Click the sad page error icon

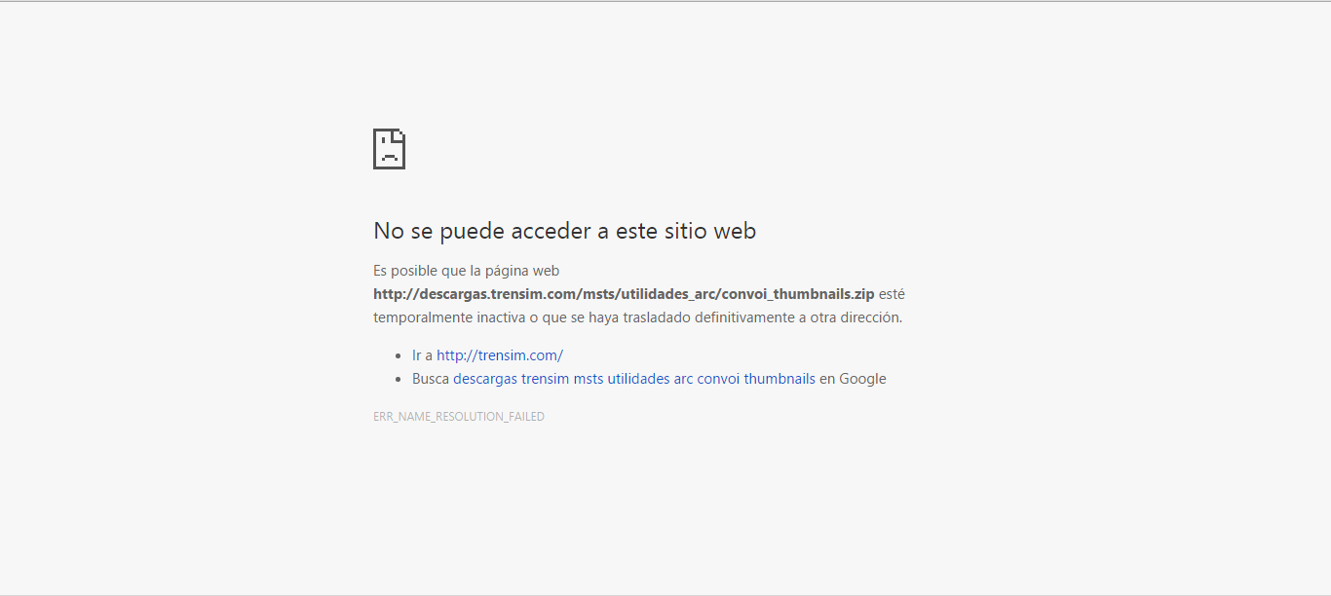click(x=389, y=149)
